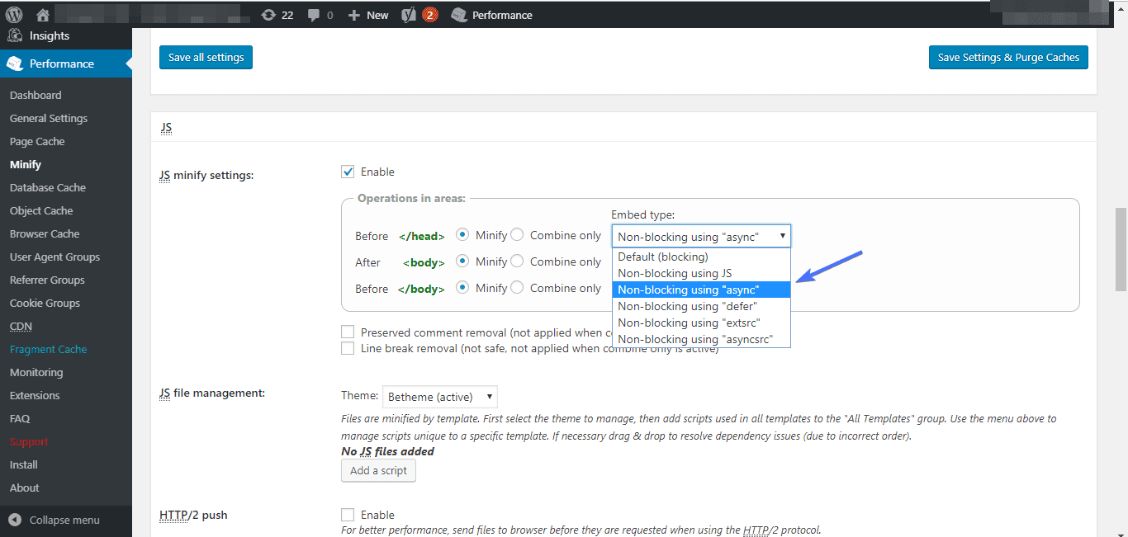Click Save Settings & Purge Caches
Viewport: 1128px width, 537px height.
coord(1008,58)
